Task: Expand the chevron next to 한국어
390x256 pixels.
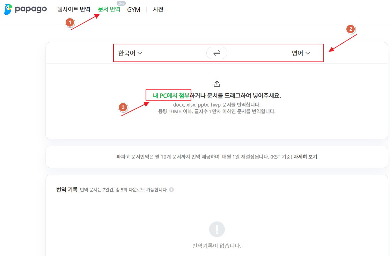Action: click(140, 53)
